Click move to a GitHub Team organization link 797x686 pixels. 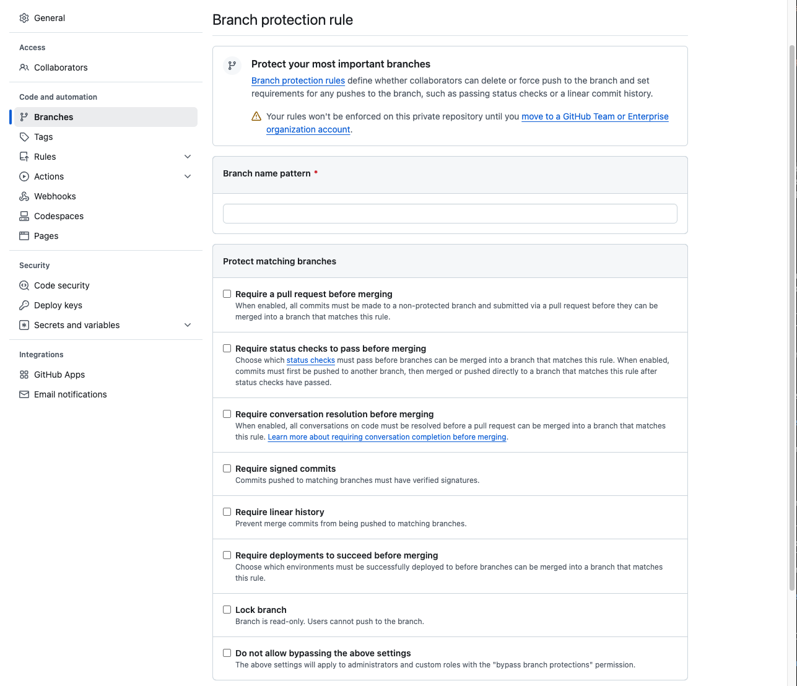(x=594, y=116)
